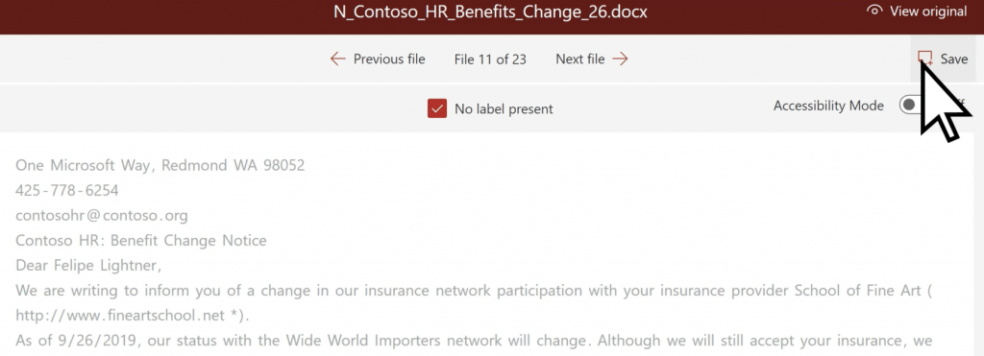Uncheck the No label present checkbox
Image resolution: width=984 pixels, height=356 pixels.
437,108
